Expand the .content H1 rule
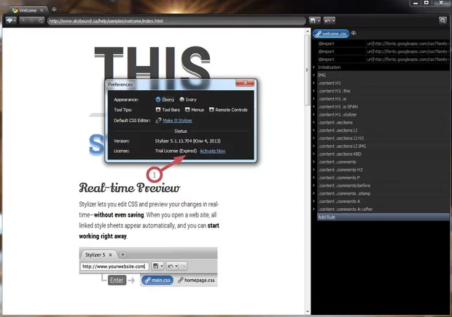 point(314,83)
